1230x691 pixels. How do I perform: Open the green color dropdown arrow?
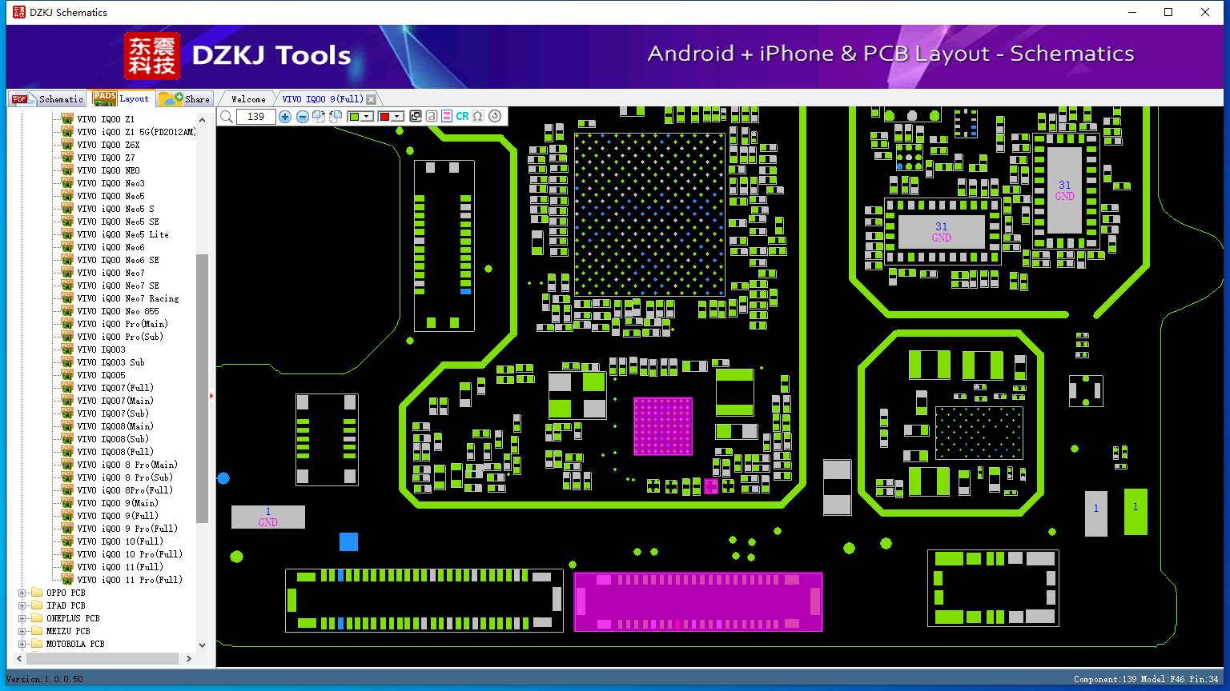pos(367,117)
